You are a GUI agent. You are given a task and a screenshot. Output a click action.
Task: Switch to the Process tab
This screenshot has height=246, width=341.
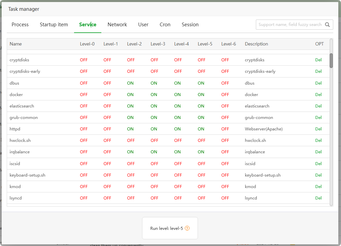point(20,25)
